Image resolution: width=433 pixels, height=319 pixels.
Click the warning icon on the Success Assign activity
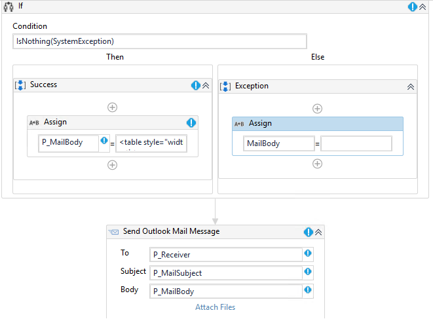click(191, 122)
